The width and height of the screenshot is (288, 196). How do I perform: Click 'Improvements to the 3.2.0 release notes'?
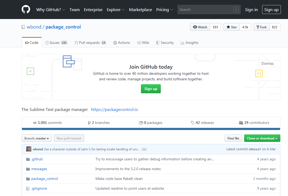tap(128, 169)
